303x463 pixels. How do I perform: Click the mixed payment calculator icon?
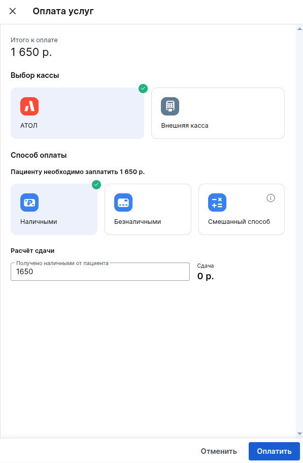coord(217,202)
